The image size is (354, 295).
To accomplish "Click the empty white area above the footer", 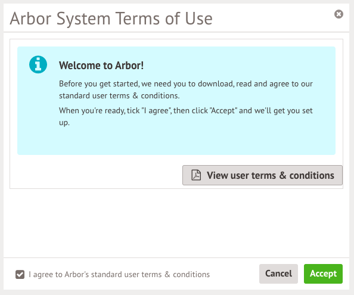I will 176,223.
